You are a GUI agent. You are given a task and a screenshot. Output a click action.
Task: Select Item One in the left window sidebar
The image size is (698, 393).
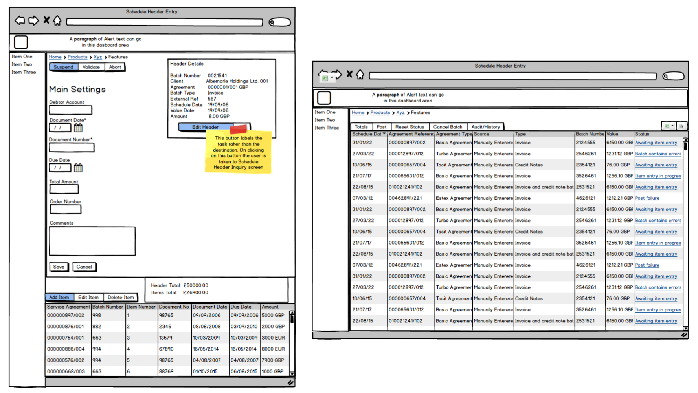[22, 57]
